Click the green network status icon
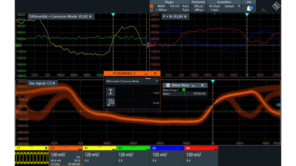Screen dimensions: 296x166 [x=263, y=10]
